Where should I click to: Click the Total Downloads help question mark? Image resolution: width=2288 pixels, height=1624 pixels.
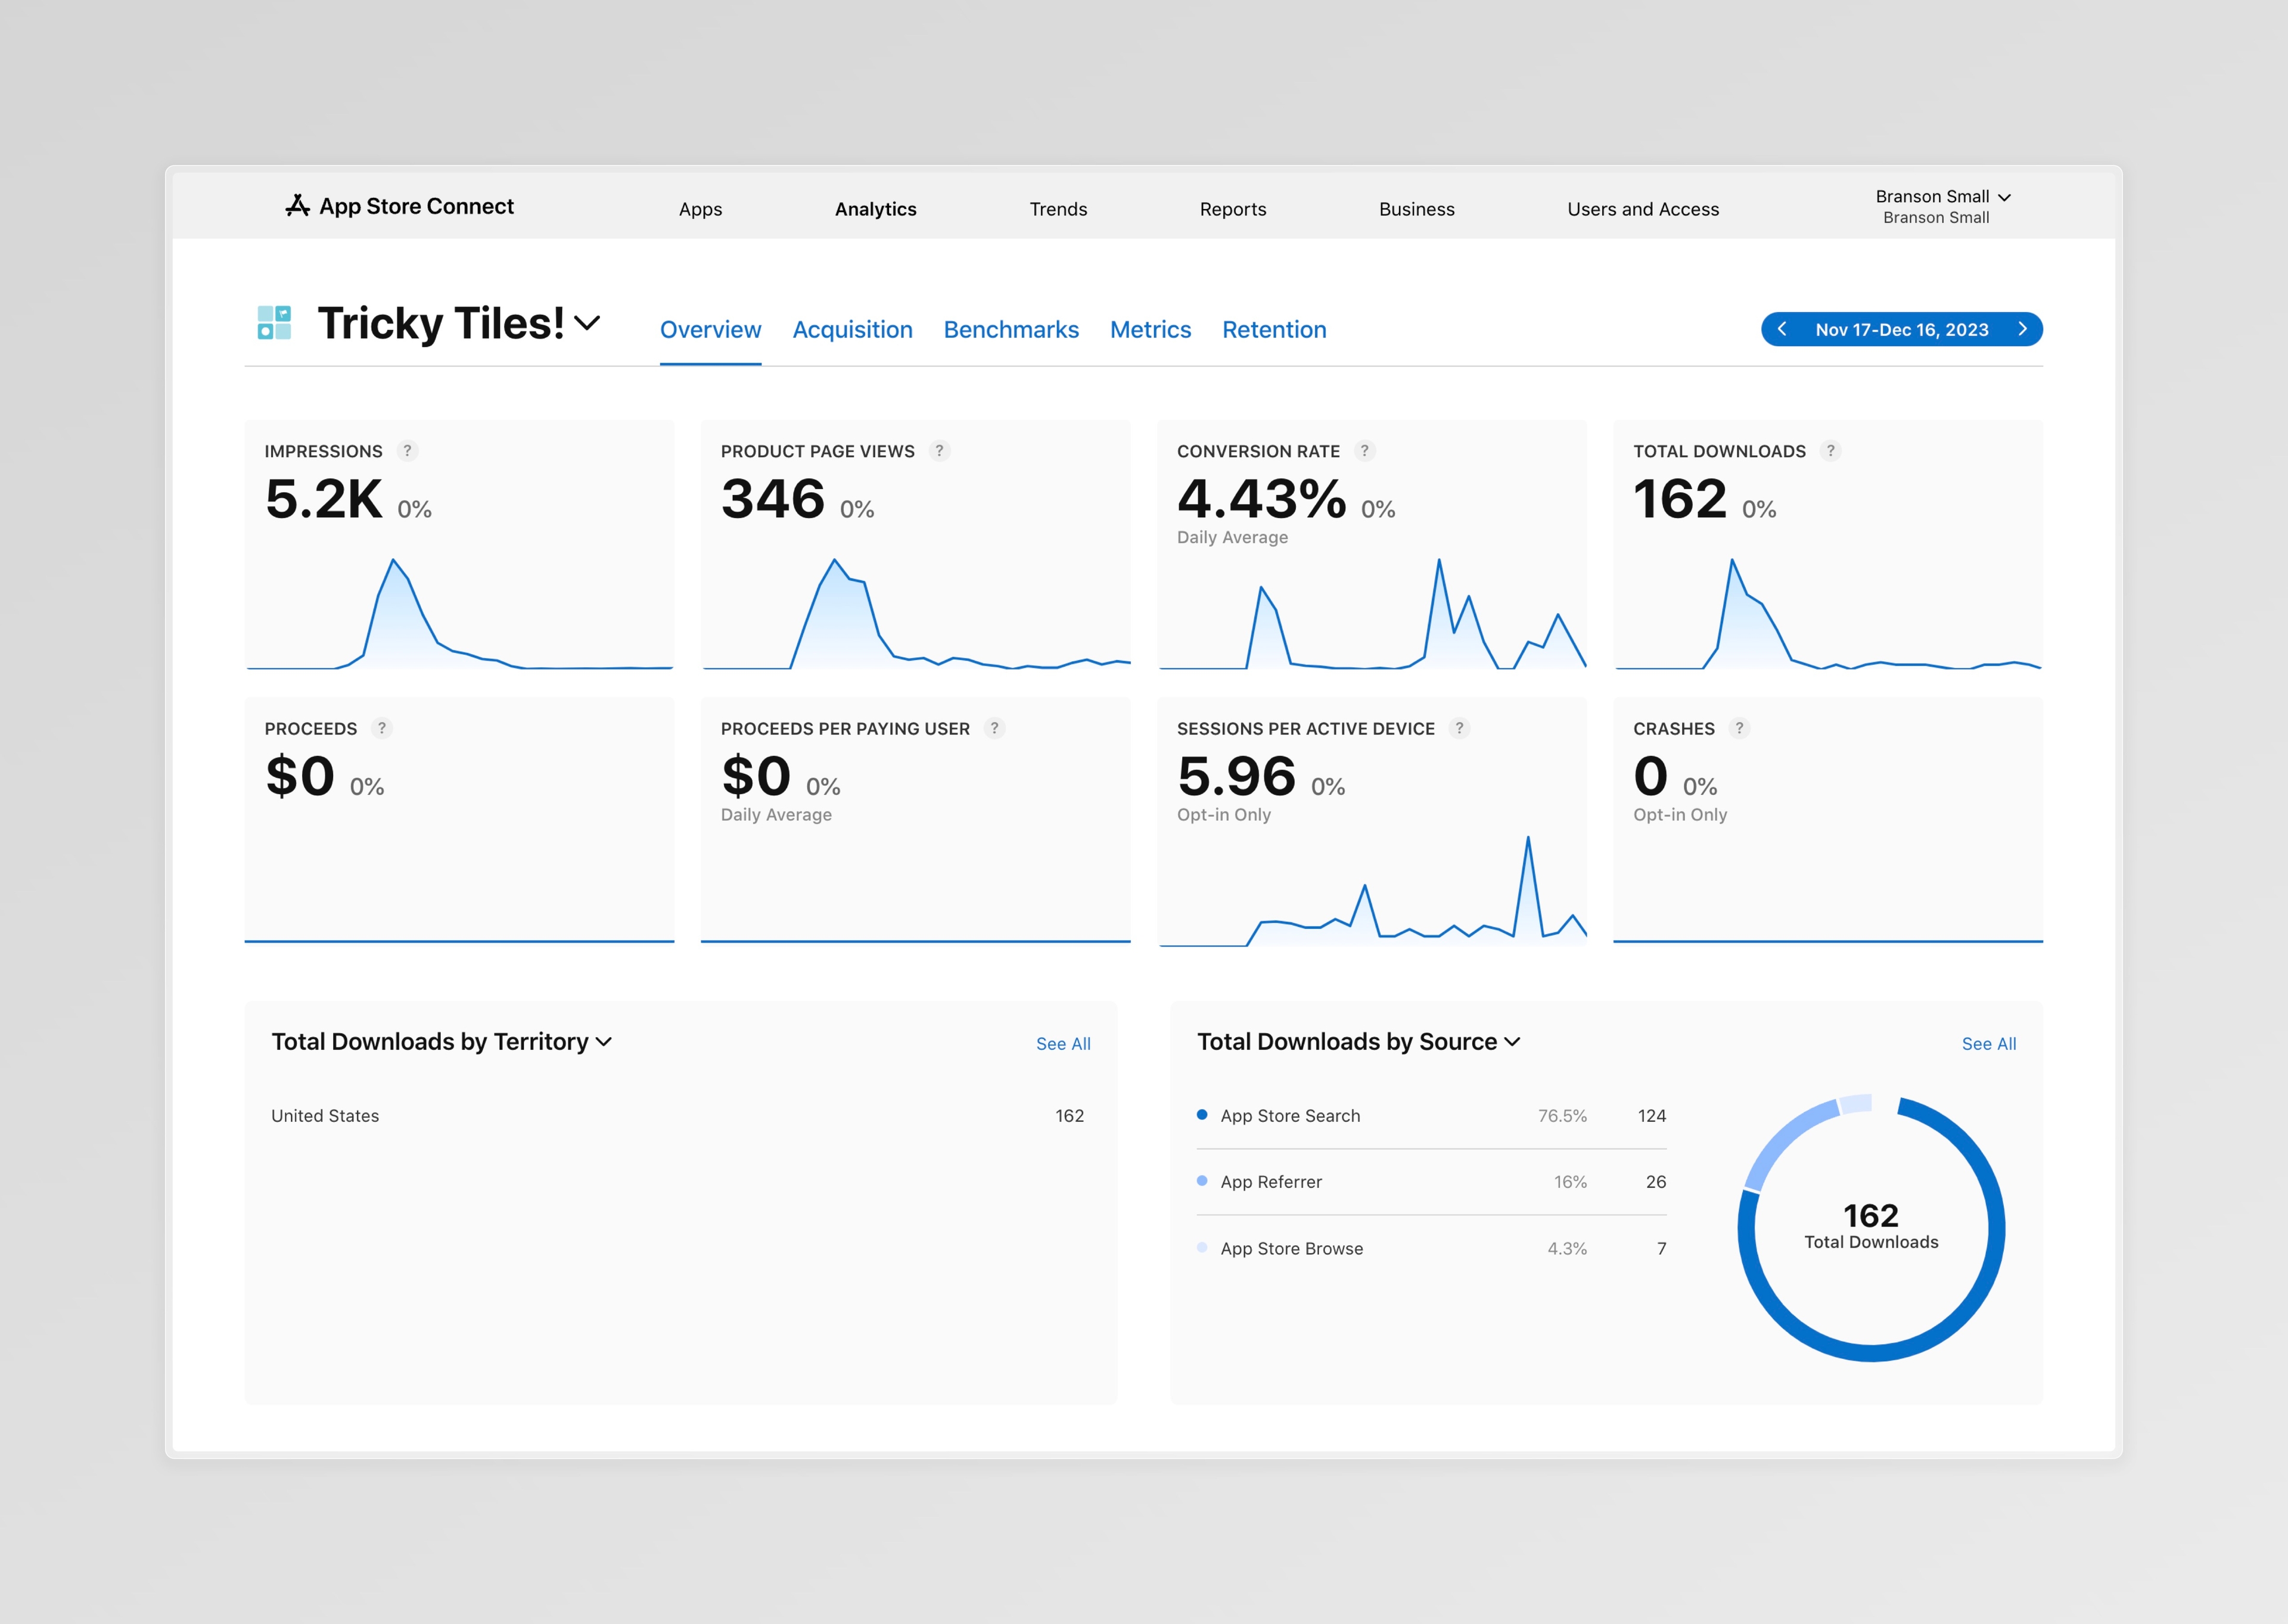(x=1830, y=451)
